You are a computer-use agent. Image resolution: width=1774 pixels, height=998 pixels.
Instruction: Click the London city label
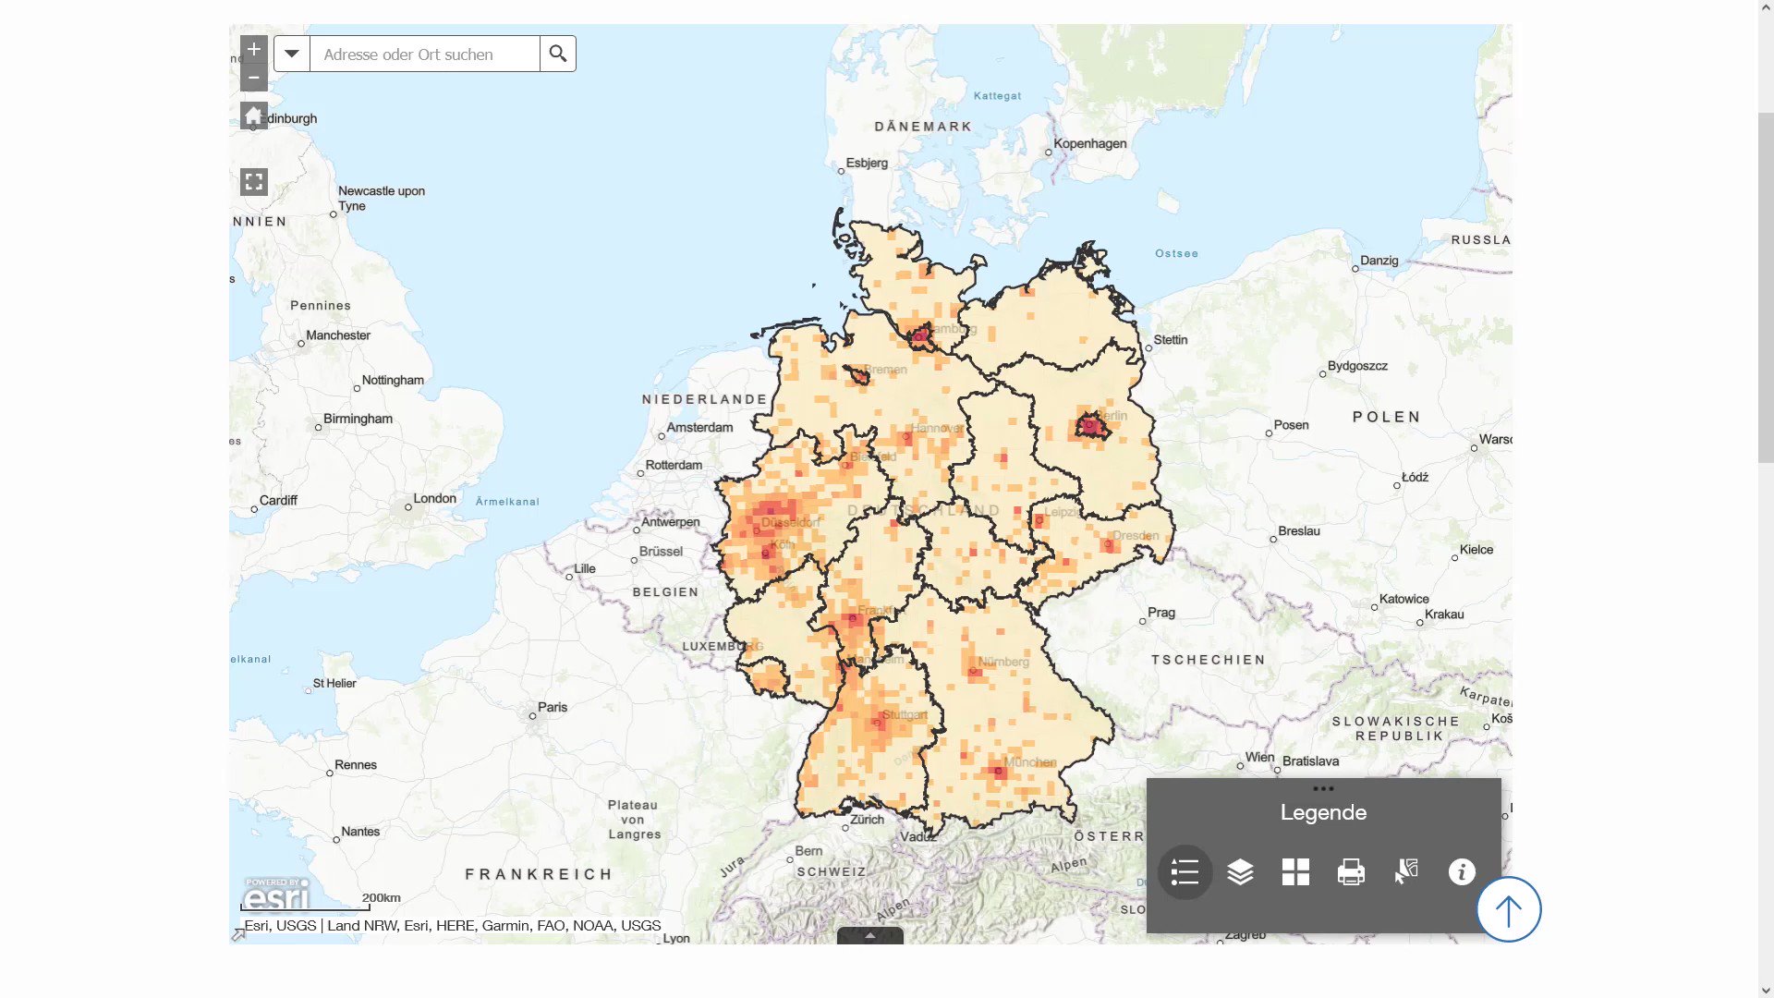435,498
